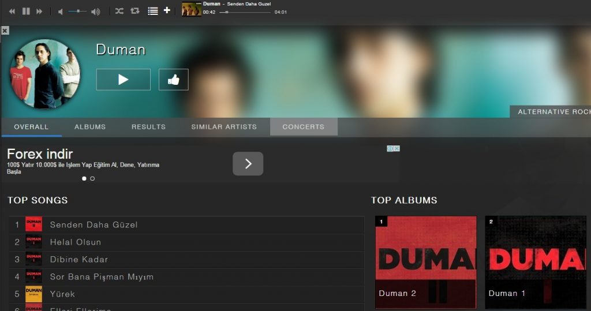Viewport: 591px width, 311px height.
Task: Open the Duman 1 album
Action: click(x=536, y=263)
